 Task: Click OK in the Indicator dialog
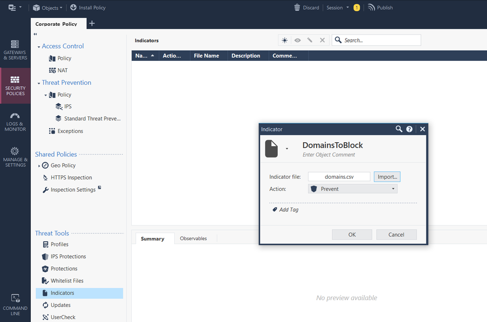352,234
